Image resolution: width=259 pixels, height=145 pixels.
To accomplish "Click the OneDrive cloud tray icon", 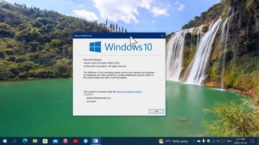I will coord(199,141).
